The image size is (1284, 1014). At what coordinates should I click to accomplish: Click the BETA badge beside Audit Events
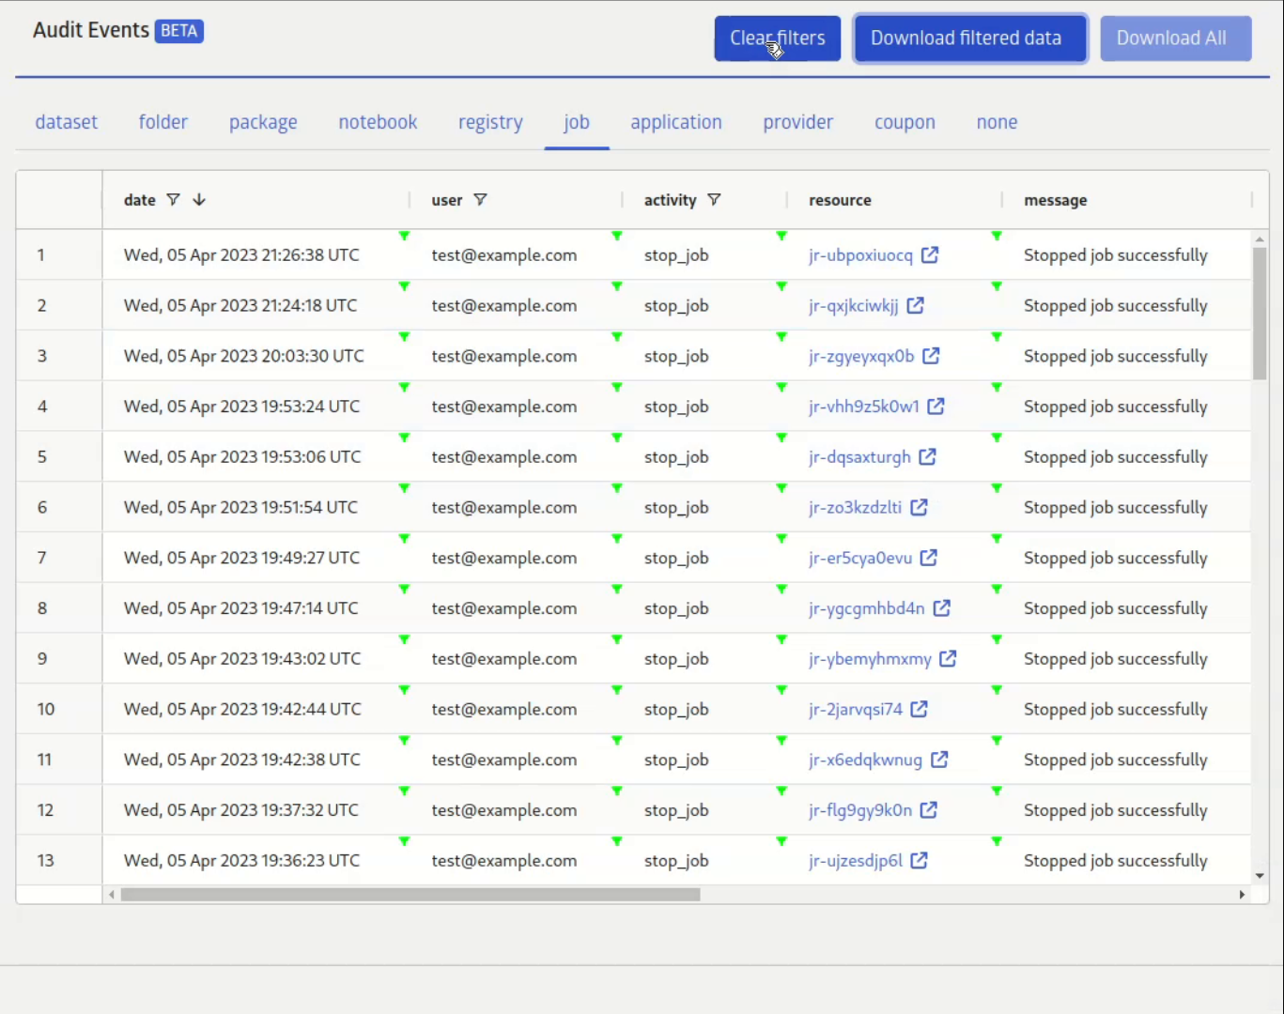tap(178, 31)
